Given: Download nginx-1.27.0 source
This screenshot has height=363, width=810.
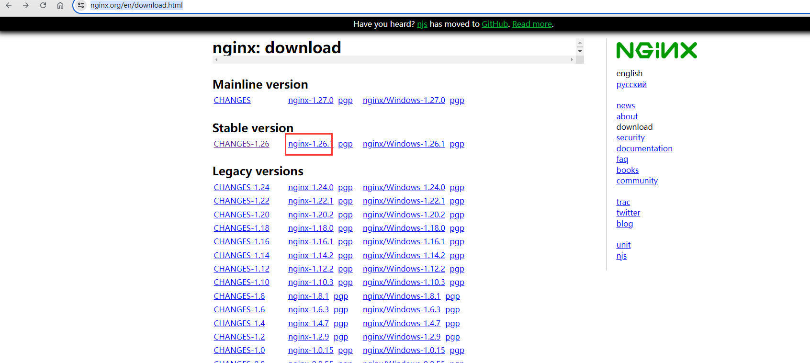Looking at the screenshot, I should (311, 100).
